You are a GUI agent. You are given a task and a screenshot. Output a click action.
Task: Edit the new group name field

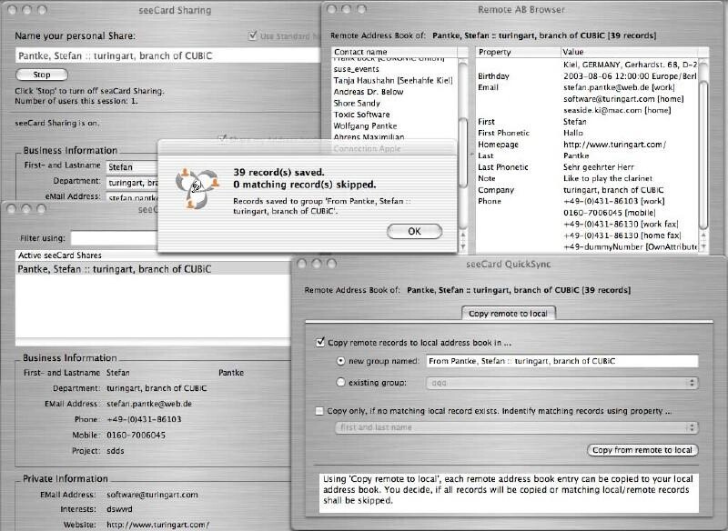pyautogui.click(x=562, y=361)
